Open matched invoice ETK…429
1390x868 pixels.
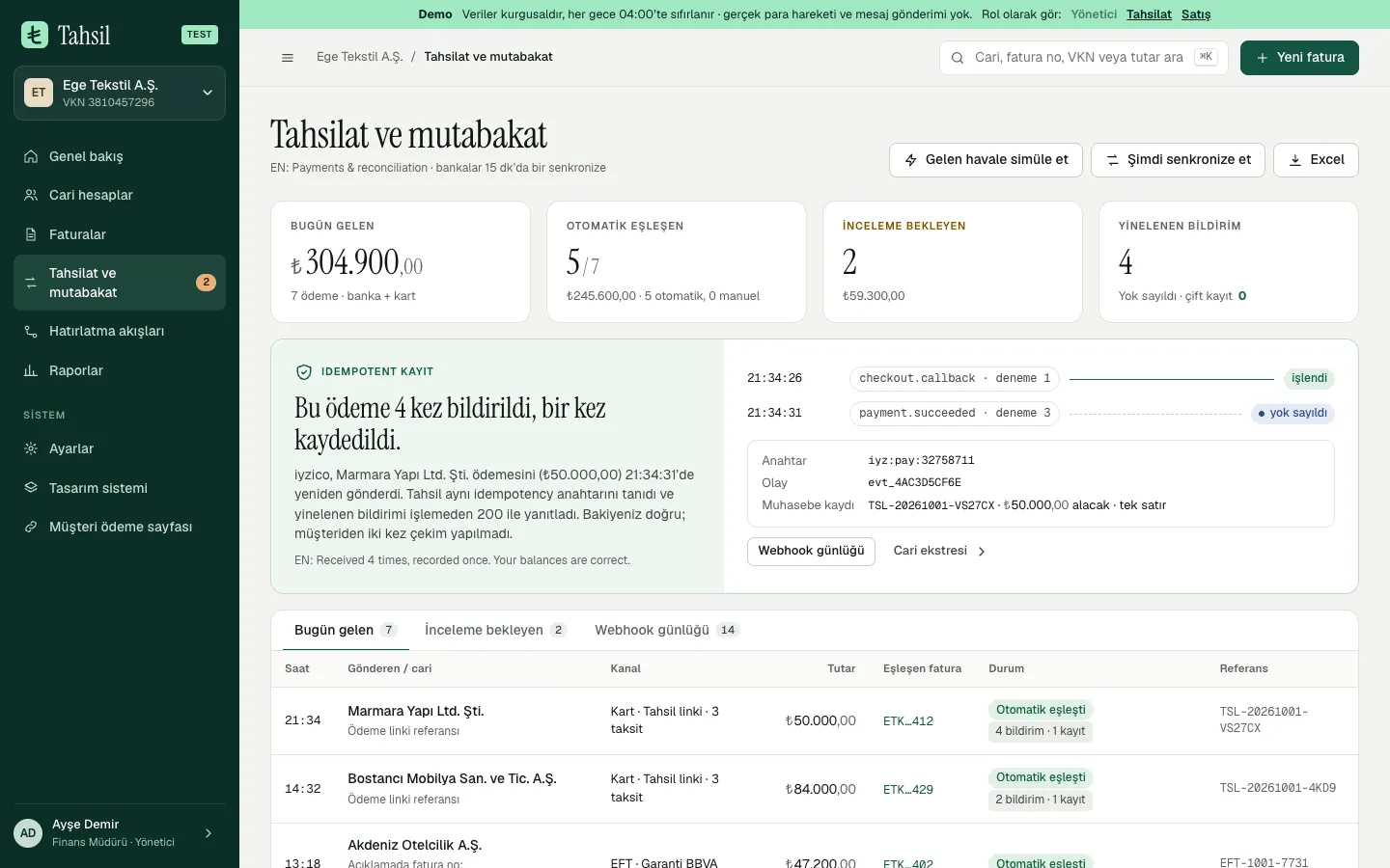(908, 790)
